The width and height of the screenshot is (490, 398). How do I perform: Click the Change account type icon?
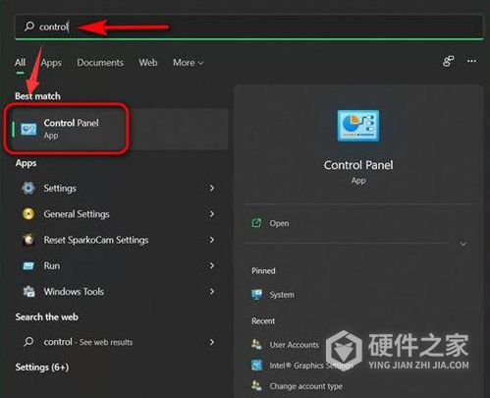256,386
